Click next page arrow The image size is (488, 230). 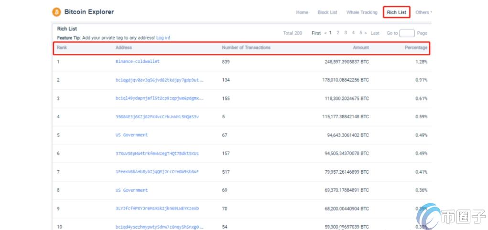click(x=366, y=33)
